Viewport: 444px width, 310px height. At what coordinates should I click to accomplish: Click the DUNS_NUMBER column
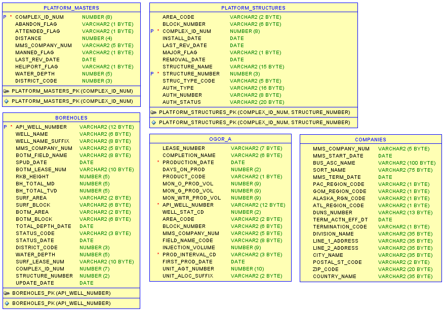[x=333, y=213]
